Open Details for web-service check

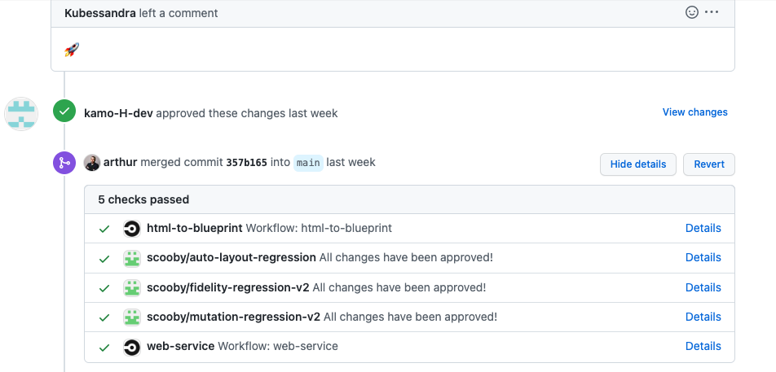[703, 346]
